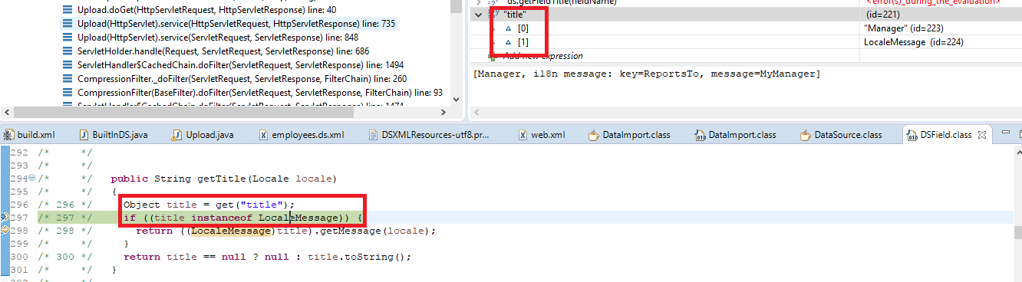Image resolution: width=1022 pixels, height=282 pixels.
Task: Click Add new expression
Action: (x=542, y=56)
